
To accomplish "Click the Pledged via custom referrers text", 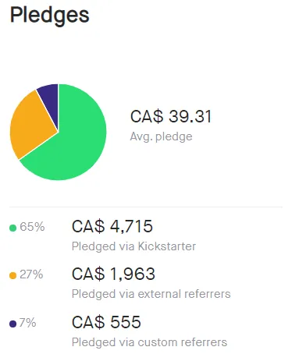I will point(149,342).
